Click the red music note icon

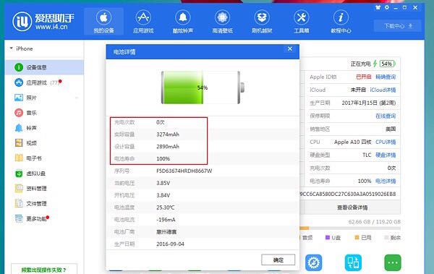[19, 113]
